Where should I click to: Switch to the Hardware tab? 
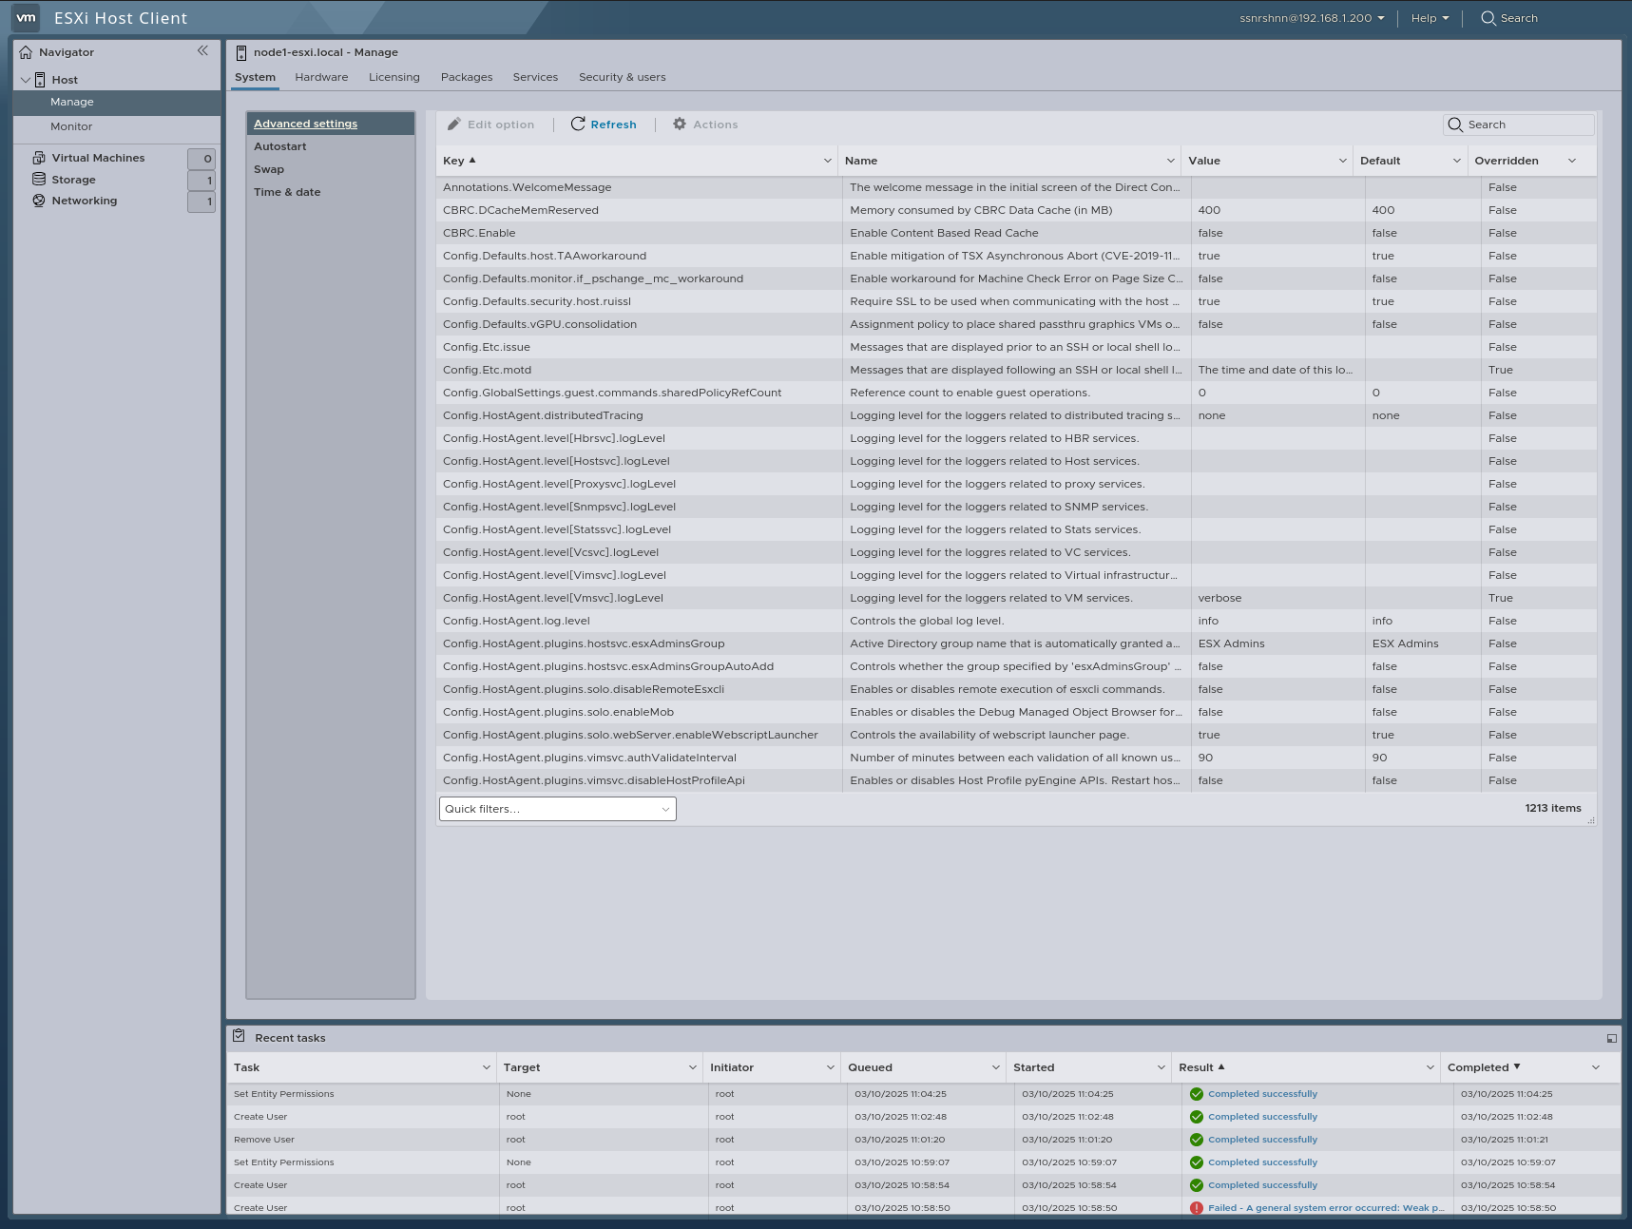point(320,77)
